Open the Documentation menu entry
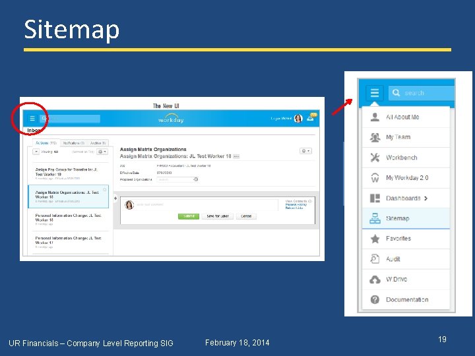This screenshot has height=356, width=475. pyautogui.click(x=406, y=299)
